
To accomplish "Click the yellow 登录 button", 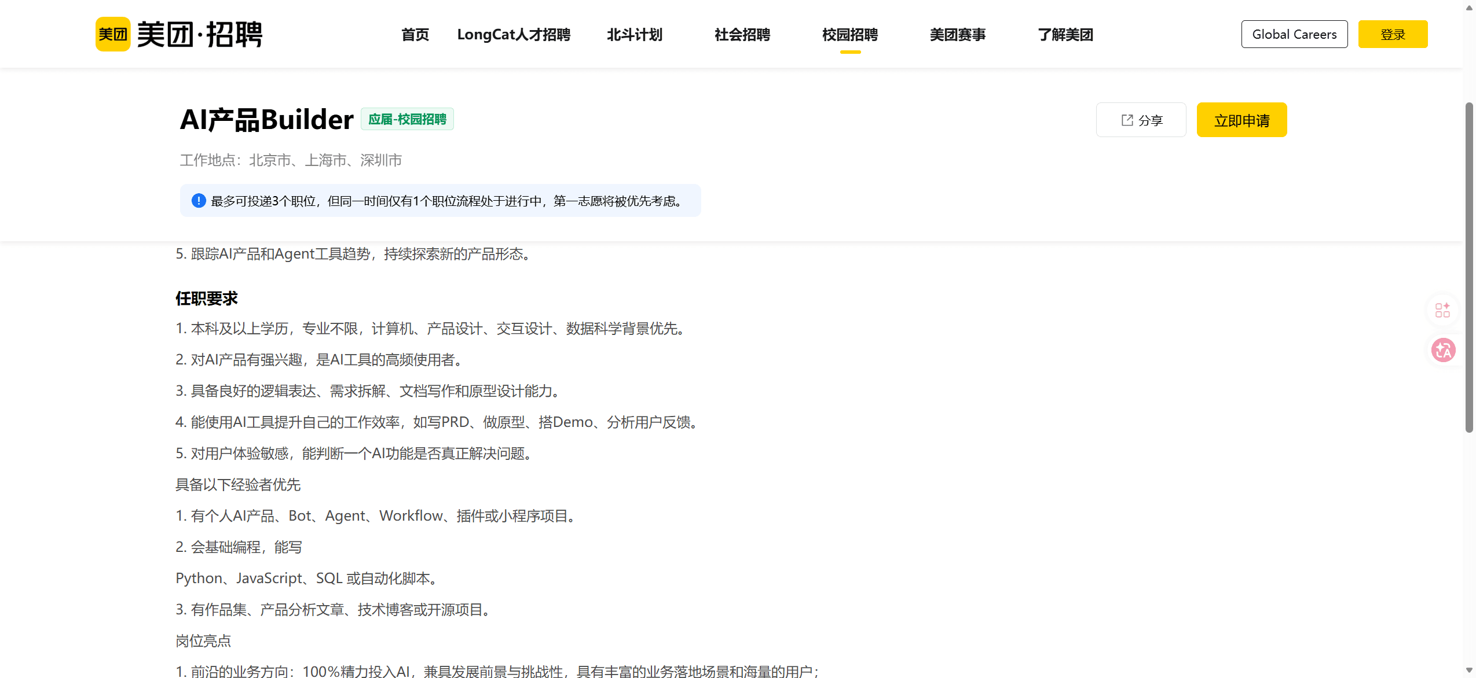I will (1393, 34).
